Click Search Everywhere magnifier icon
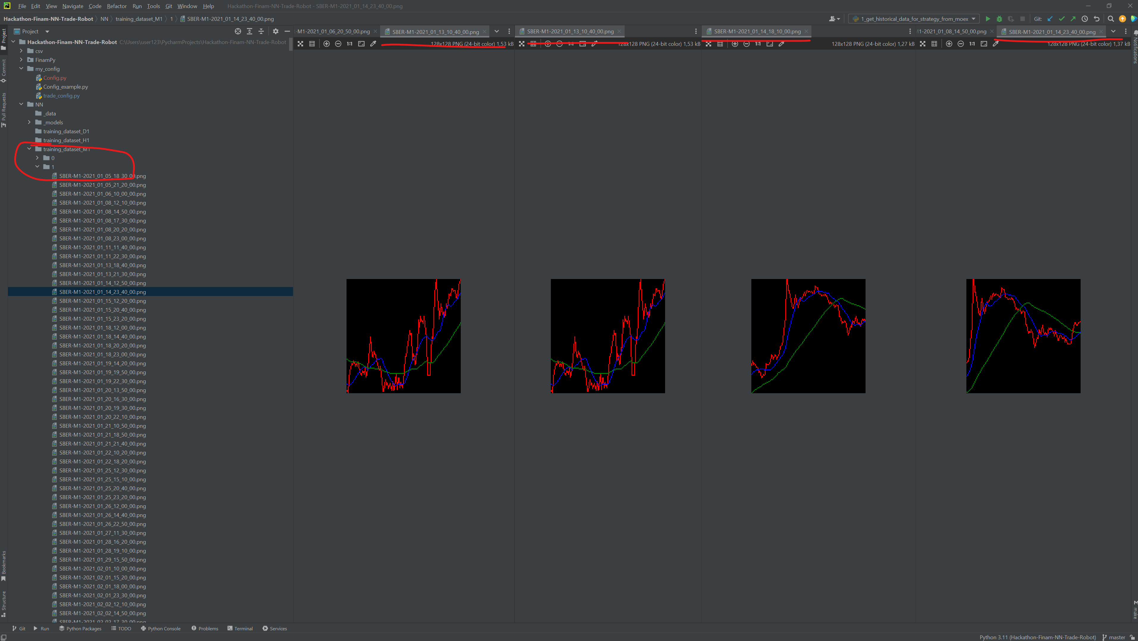This screenshot has height=641, width=1138. coord(1111,19)
